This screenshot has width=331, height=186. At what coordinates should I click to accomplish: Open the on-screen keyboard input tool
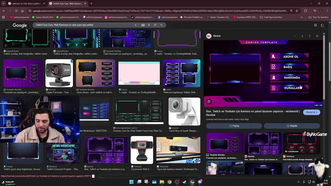pyautogui.click(x=143, y=25)
